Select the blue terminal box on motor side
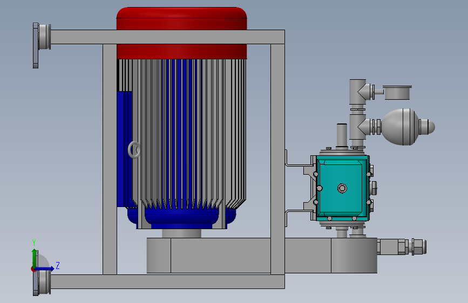This screenshot has width=468, height=303. click(x=124, y=149)
